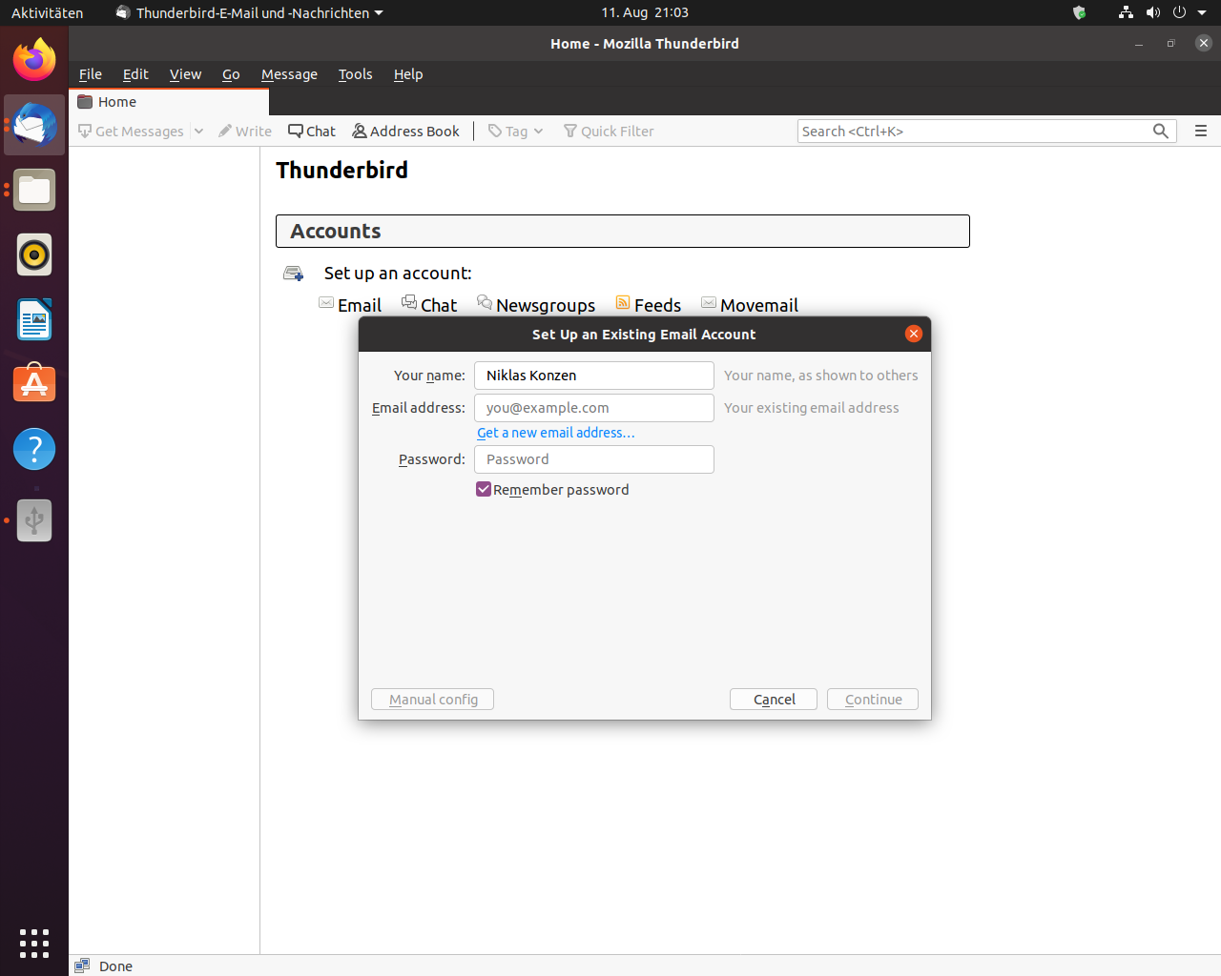Set up a Newsgroups account
1221x976 pixels.
click(x=536, y=305)
